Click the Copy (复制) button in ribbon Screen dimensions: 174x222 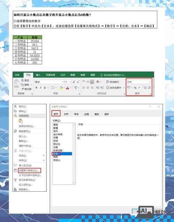tap(25, 85)
